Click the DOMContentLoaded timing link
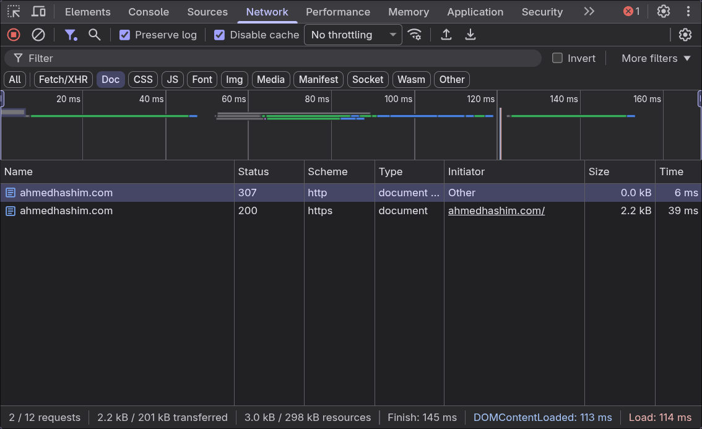Screen dimensions: 702x429 tap(543, 417)
